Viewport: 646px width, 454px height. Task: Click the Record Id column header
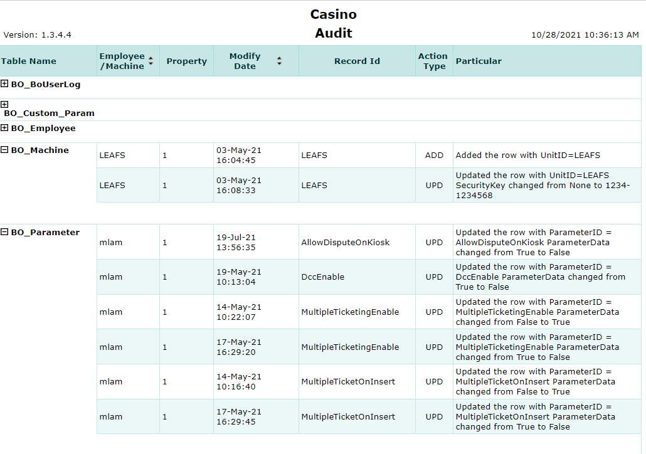[357, 61]
